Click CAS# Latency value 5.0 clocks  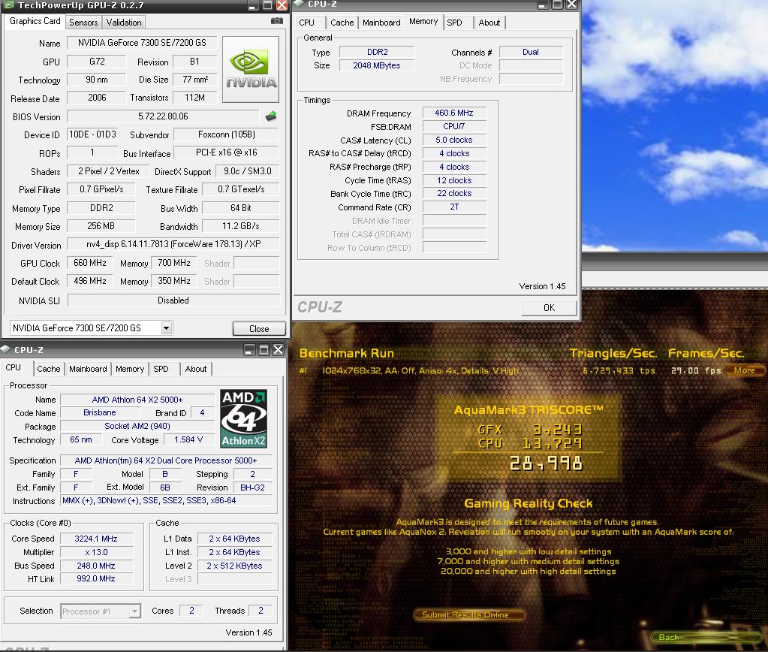point(454,140)
